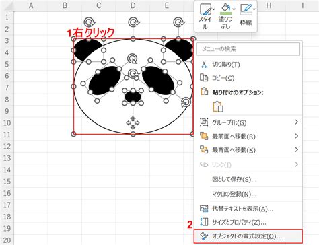
Task: Select row 20 header
Action: coord(7,240)
